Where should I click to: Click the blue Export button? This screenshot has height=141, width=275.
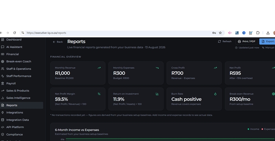(267, 41)
